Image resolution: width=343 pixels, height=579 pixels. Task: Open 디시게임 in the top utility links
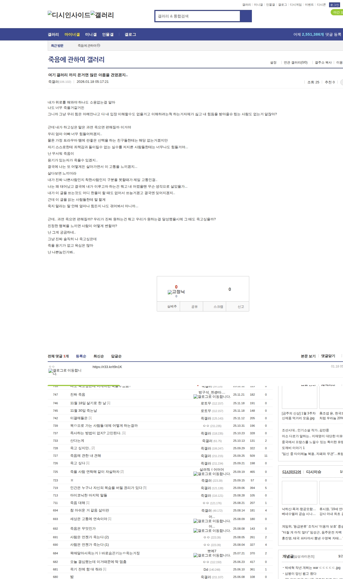click(x=296, y=5)
